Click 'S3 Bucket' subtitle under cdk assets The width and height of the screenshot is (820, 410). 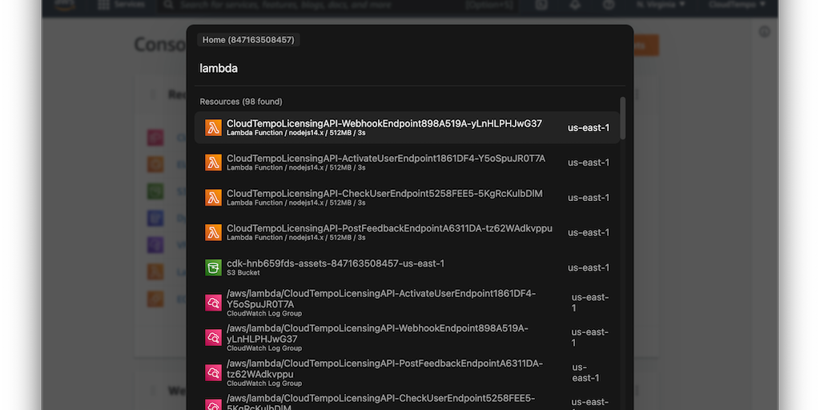[x=243, y=273]
